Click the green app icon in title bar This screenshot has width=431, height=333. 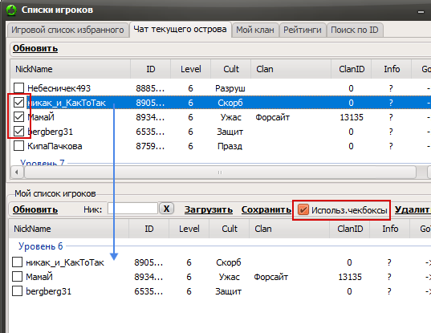click(x=11, y=10)
